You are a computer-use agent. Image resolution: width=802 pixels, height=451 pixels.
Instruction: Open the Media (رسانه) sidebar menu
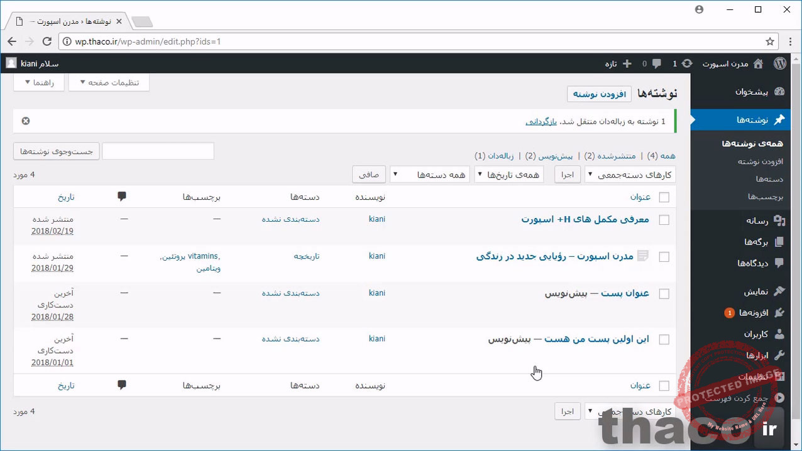click(757, 220)
